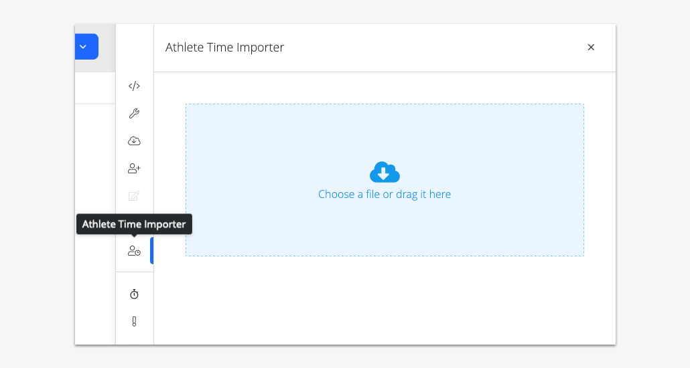
Task: Select the wrench settings tool icon
Action: [x=134, y=114]
